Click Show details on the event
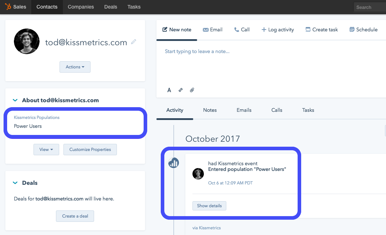The image size is (386, 235). pos(209,206)
